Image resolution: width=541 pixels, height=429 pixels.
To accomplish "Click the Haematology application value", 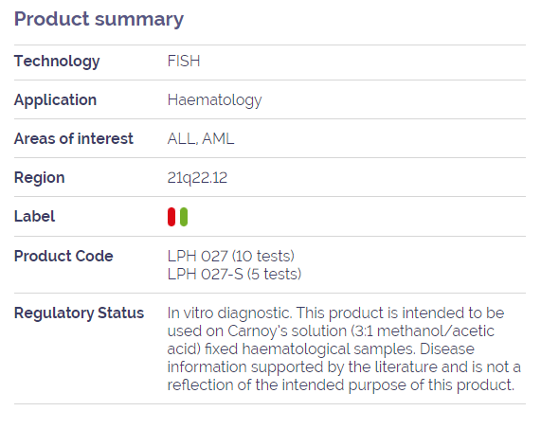I will pyautogui.click(x=215, y=100).
